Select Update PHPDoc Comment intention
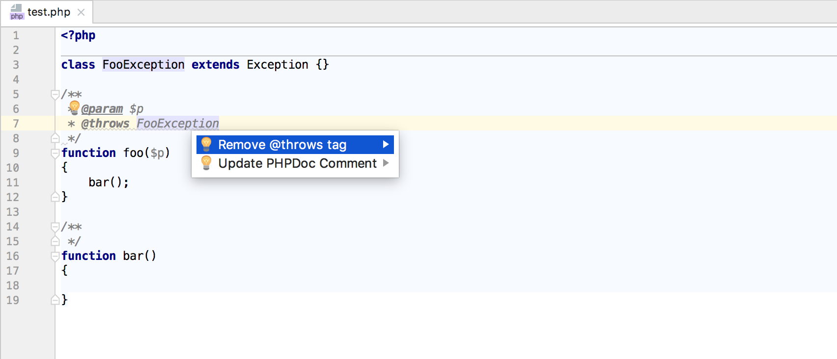The width and height of the screenshot is (837, 359). coord(297,163)
